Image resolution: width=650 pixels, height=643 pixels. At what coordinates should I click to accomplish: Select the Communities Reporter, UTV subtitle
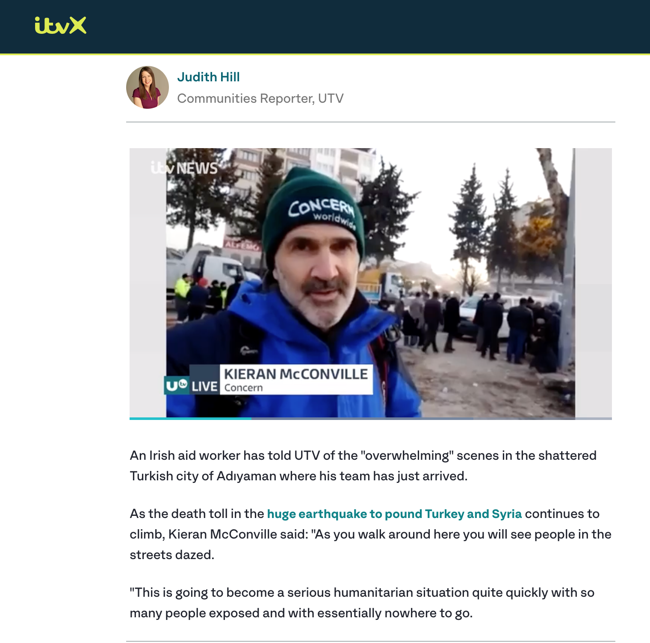[260, 98]
